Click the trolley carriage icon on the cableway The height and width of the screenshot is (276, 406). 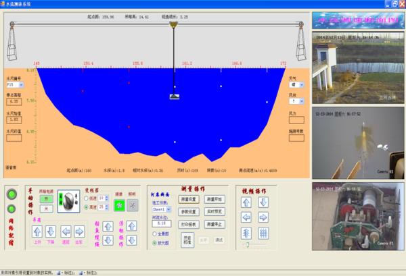tap(173, 25)
